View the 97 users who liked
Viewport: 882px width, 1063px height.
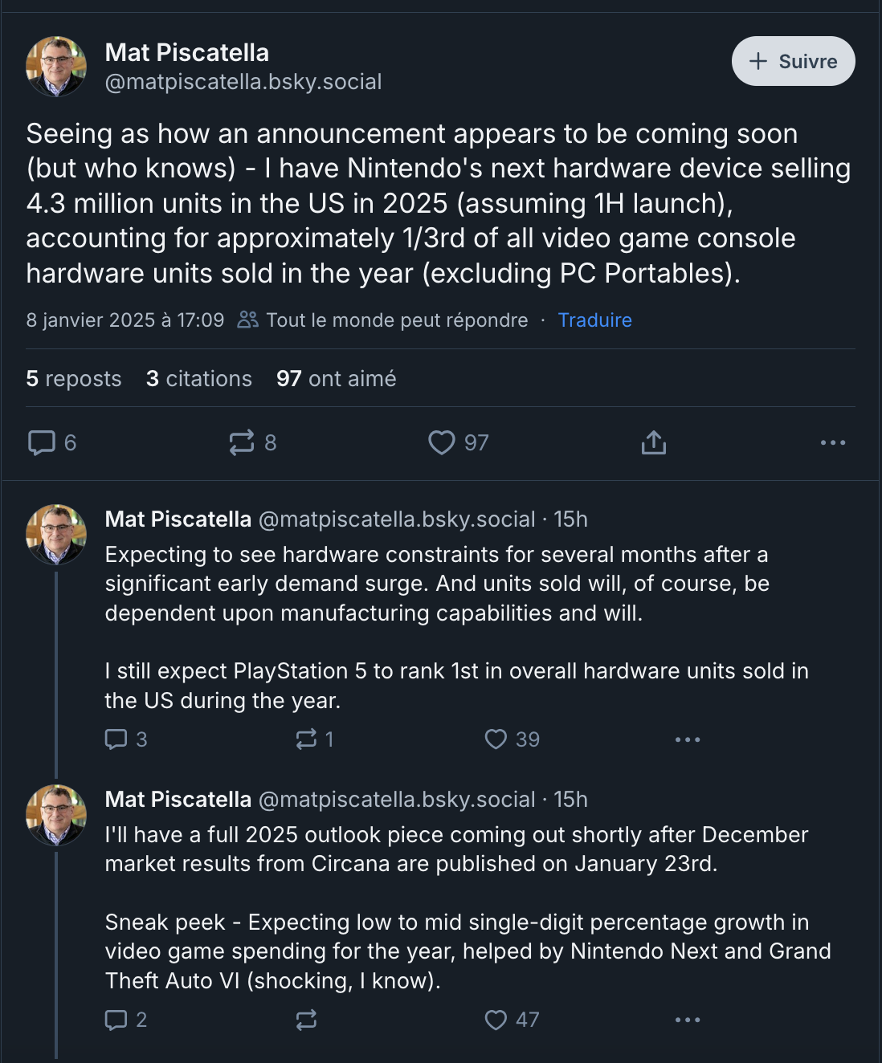[336, 378]
